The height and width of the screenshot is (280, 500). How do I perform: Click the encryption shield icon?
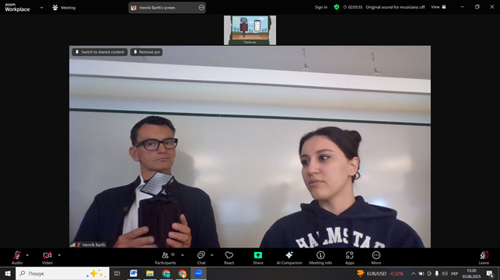pos(337,7)
